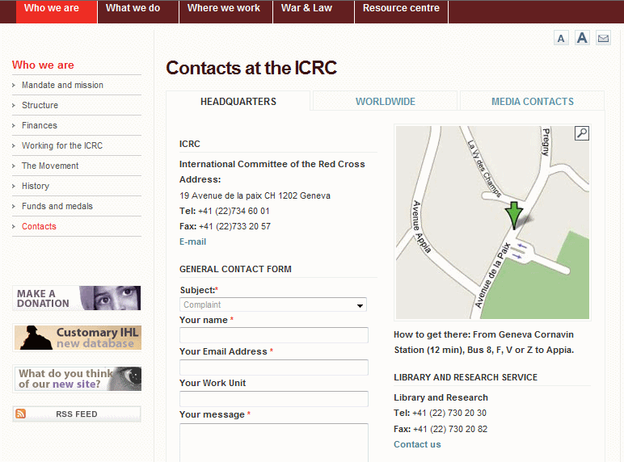Click the Your message text area
The width and height of the screenshot is (624, 462).
tap(274, 442)
